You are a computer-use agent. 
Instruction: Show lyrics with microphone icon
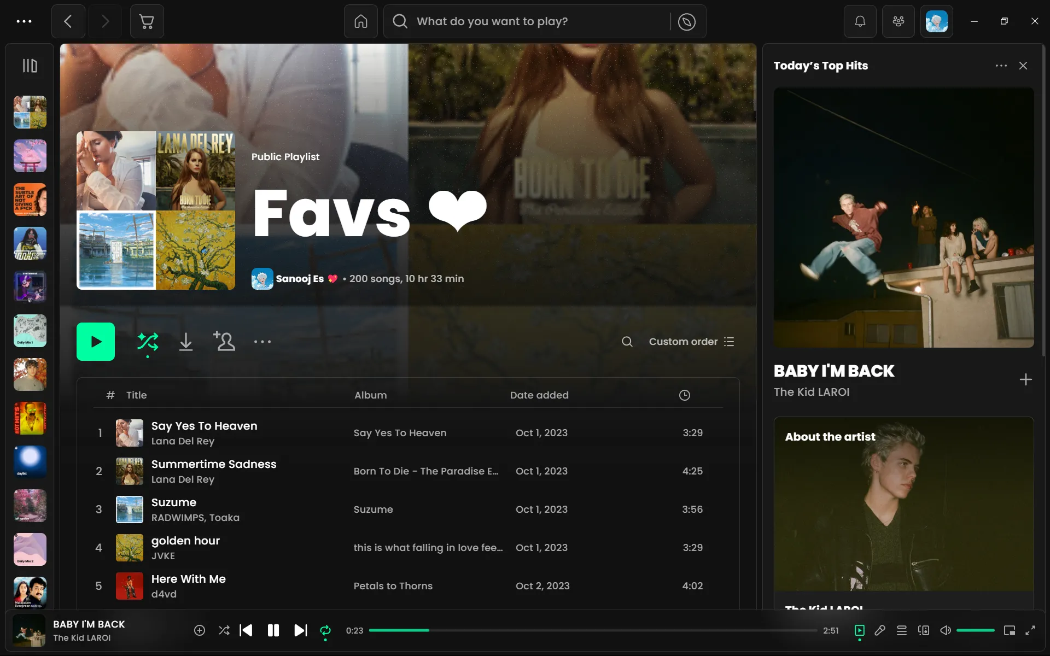(880, 630)
